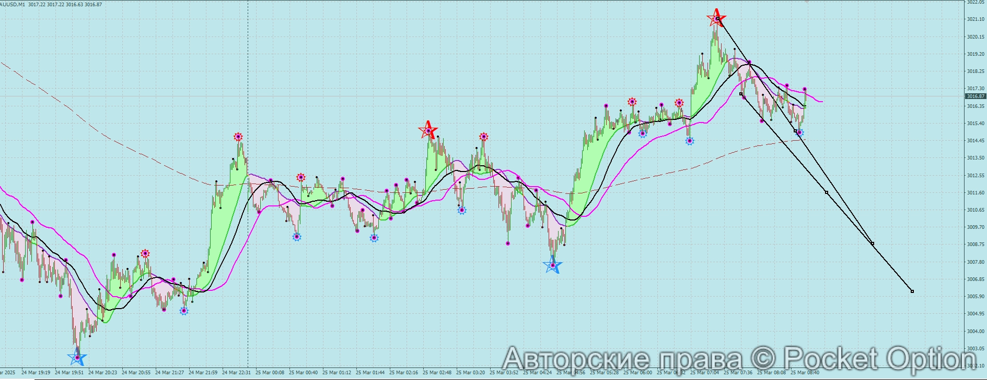Click the 25 Mar 00:08 time label
Image resolution: width=987 pixels, height=380 pixels.
(270, 373)
